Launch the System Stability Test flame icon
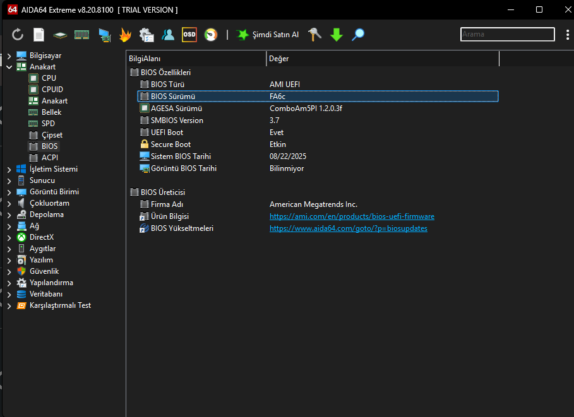 click(125, 35)
